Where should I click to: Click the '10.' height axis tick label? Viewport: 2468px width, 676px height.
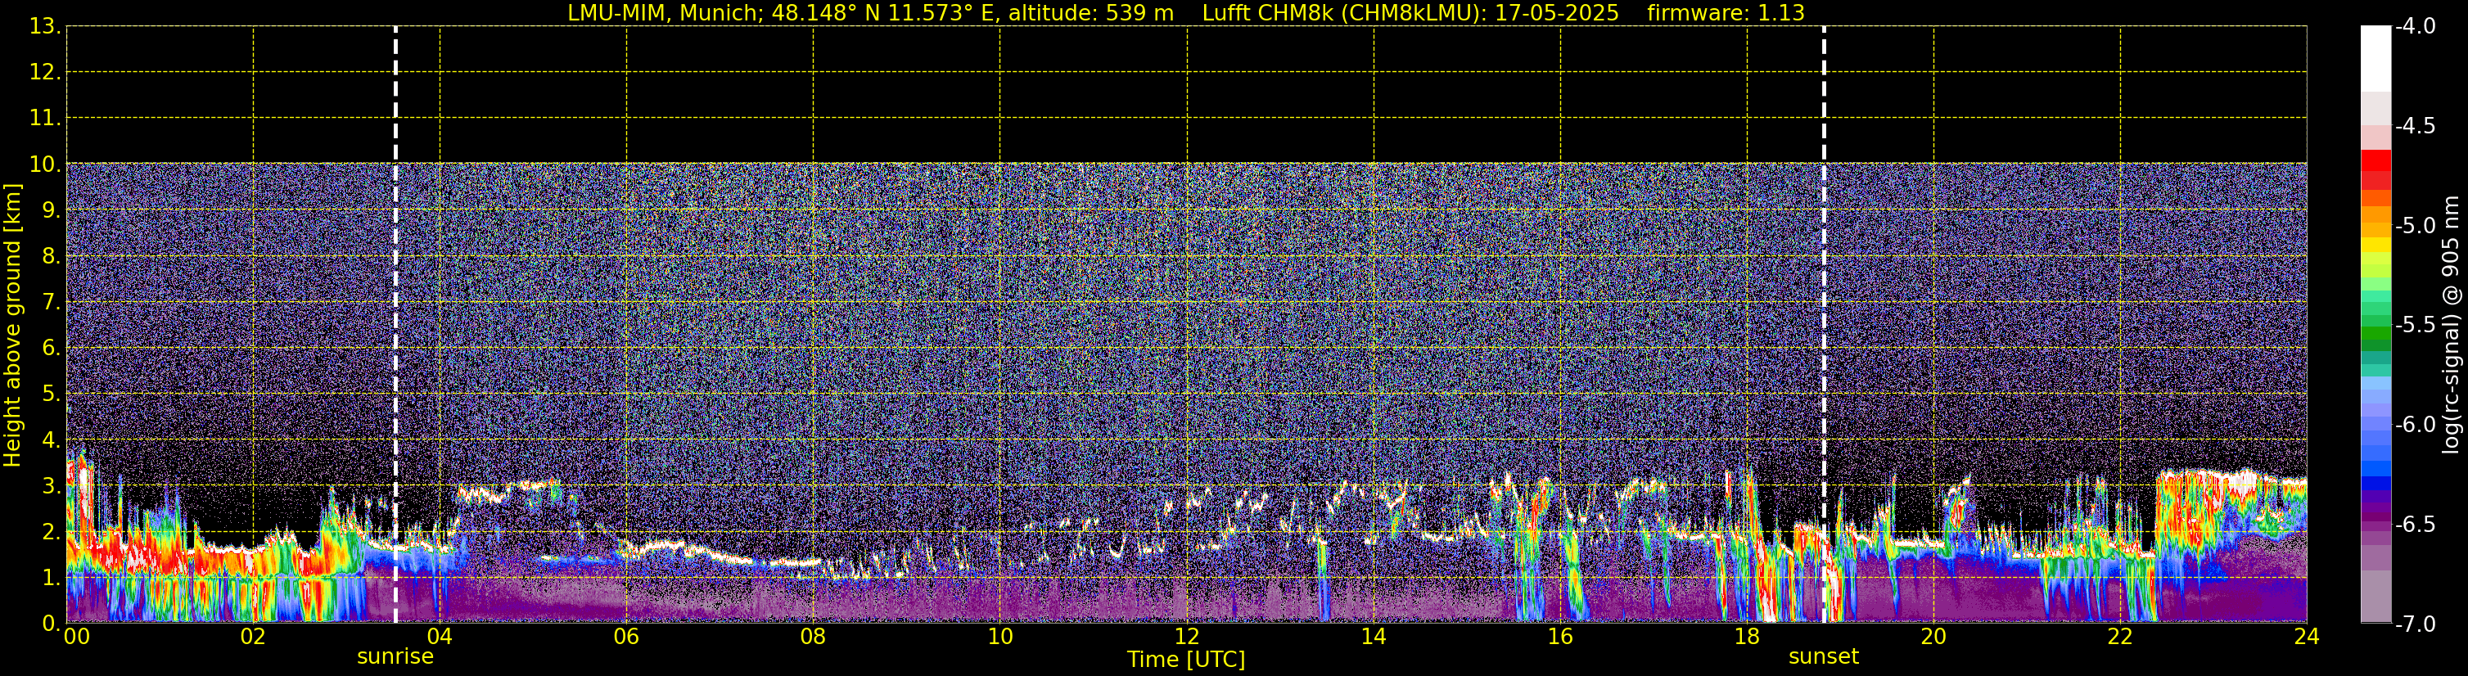click(45, 164)
